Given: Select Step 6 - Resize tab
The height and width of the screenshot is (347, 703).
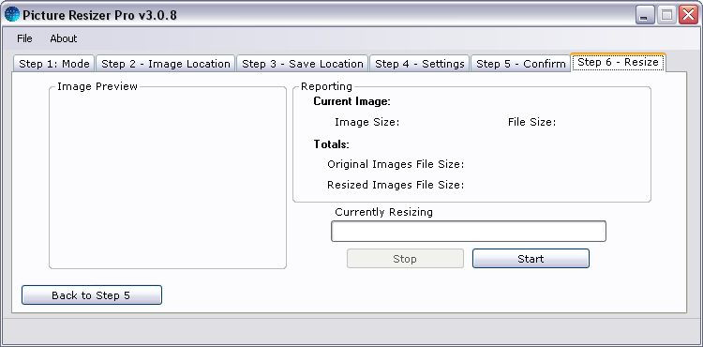Looking at the screenshot, I should tap(618, 62).
